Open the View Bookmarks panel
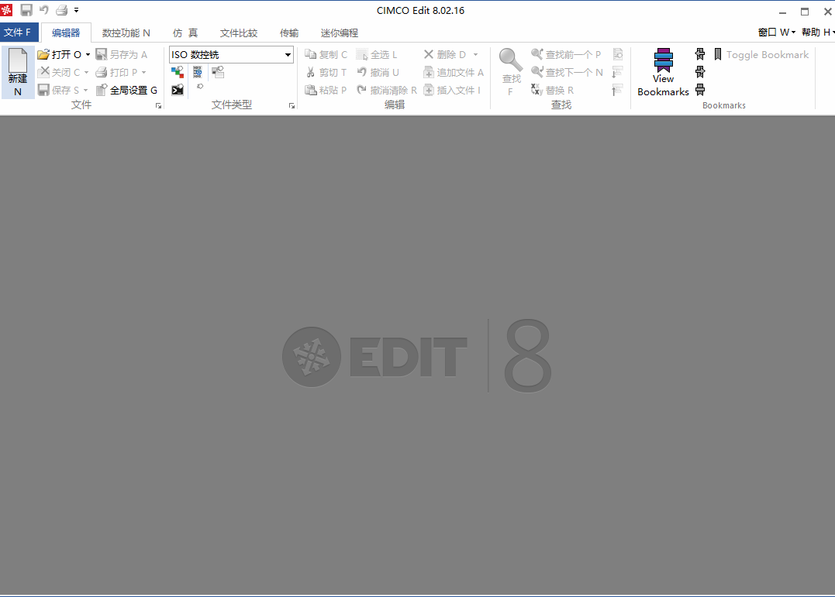The height and width of the screenshot is (597, 835). (663, 72)
